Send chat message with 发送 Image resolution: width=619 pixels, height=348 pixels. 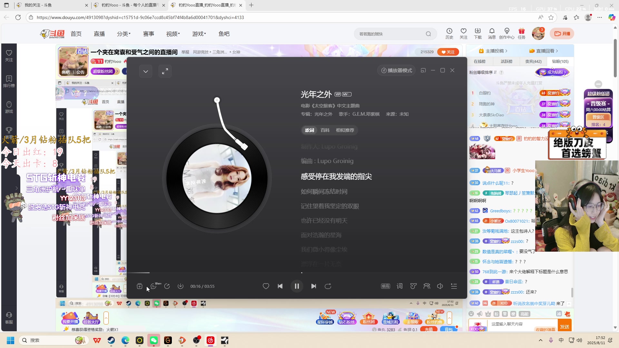coord(565,326)
